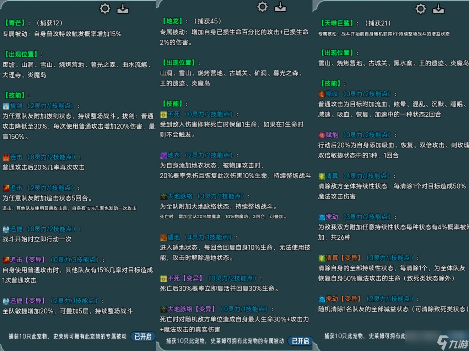The image size is (469, 351).
Task: Click the locations line 废墟、山洞、雪山、烧烤营地
Action: [x=78, y=65]
